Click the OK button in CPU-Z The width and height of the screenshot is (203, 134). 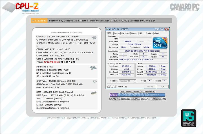(163, 87)
